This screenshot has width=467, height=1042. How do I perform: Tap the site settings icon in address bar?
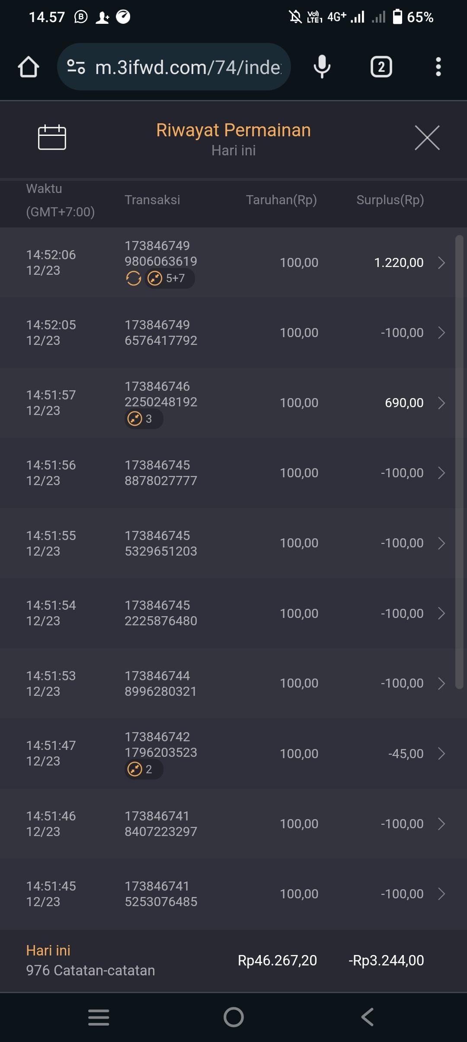coord(76,67)
